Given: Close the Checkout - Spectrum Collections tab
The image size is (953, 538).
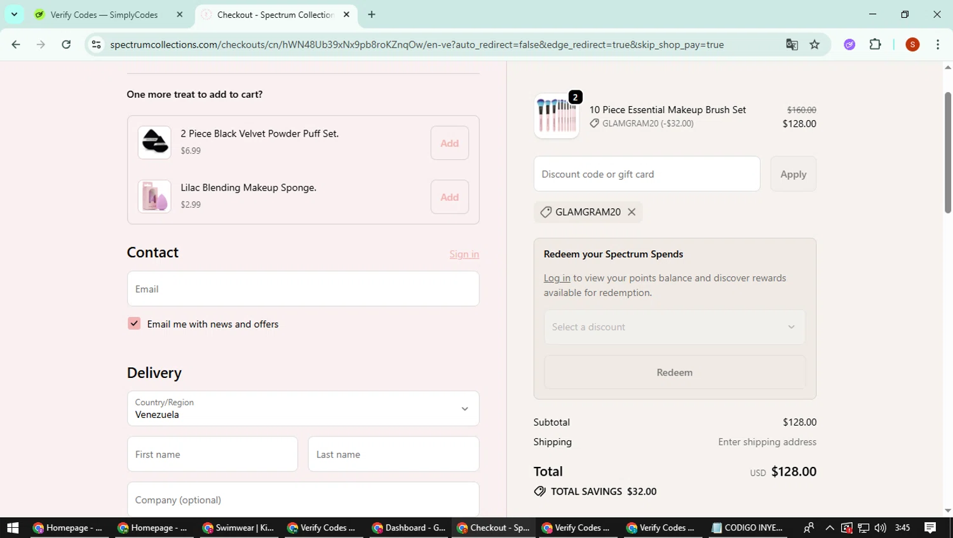Looking at the screenshot, I should coord(346,15).
